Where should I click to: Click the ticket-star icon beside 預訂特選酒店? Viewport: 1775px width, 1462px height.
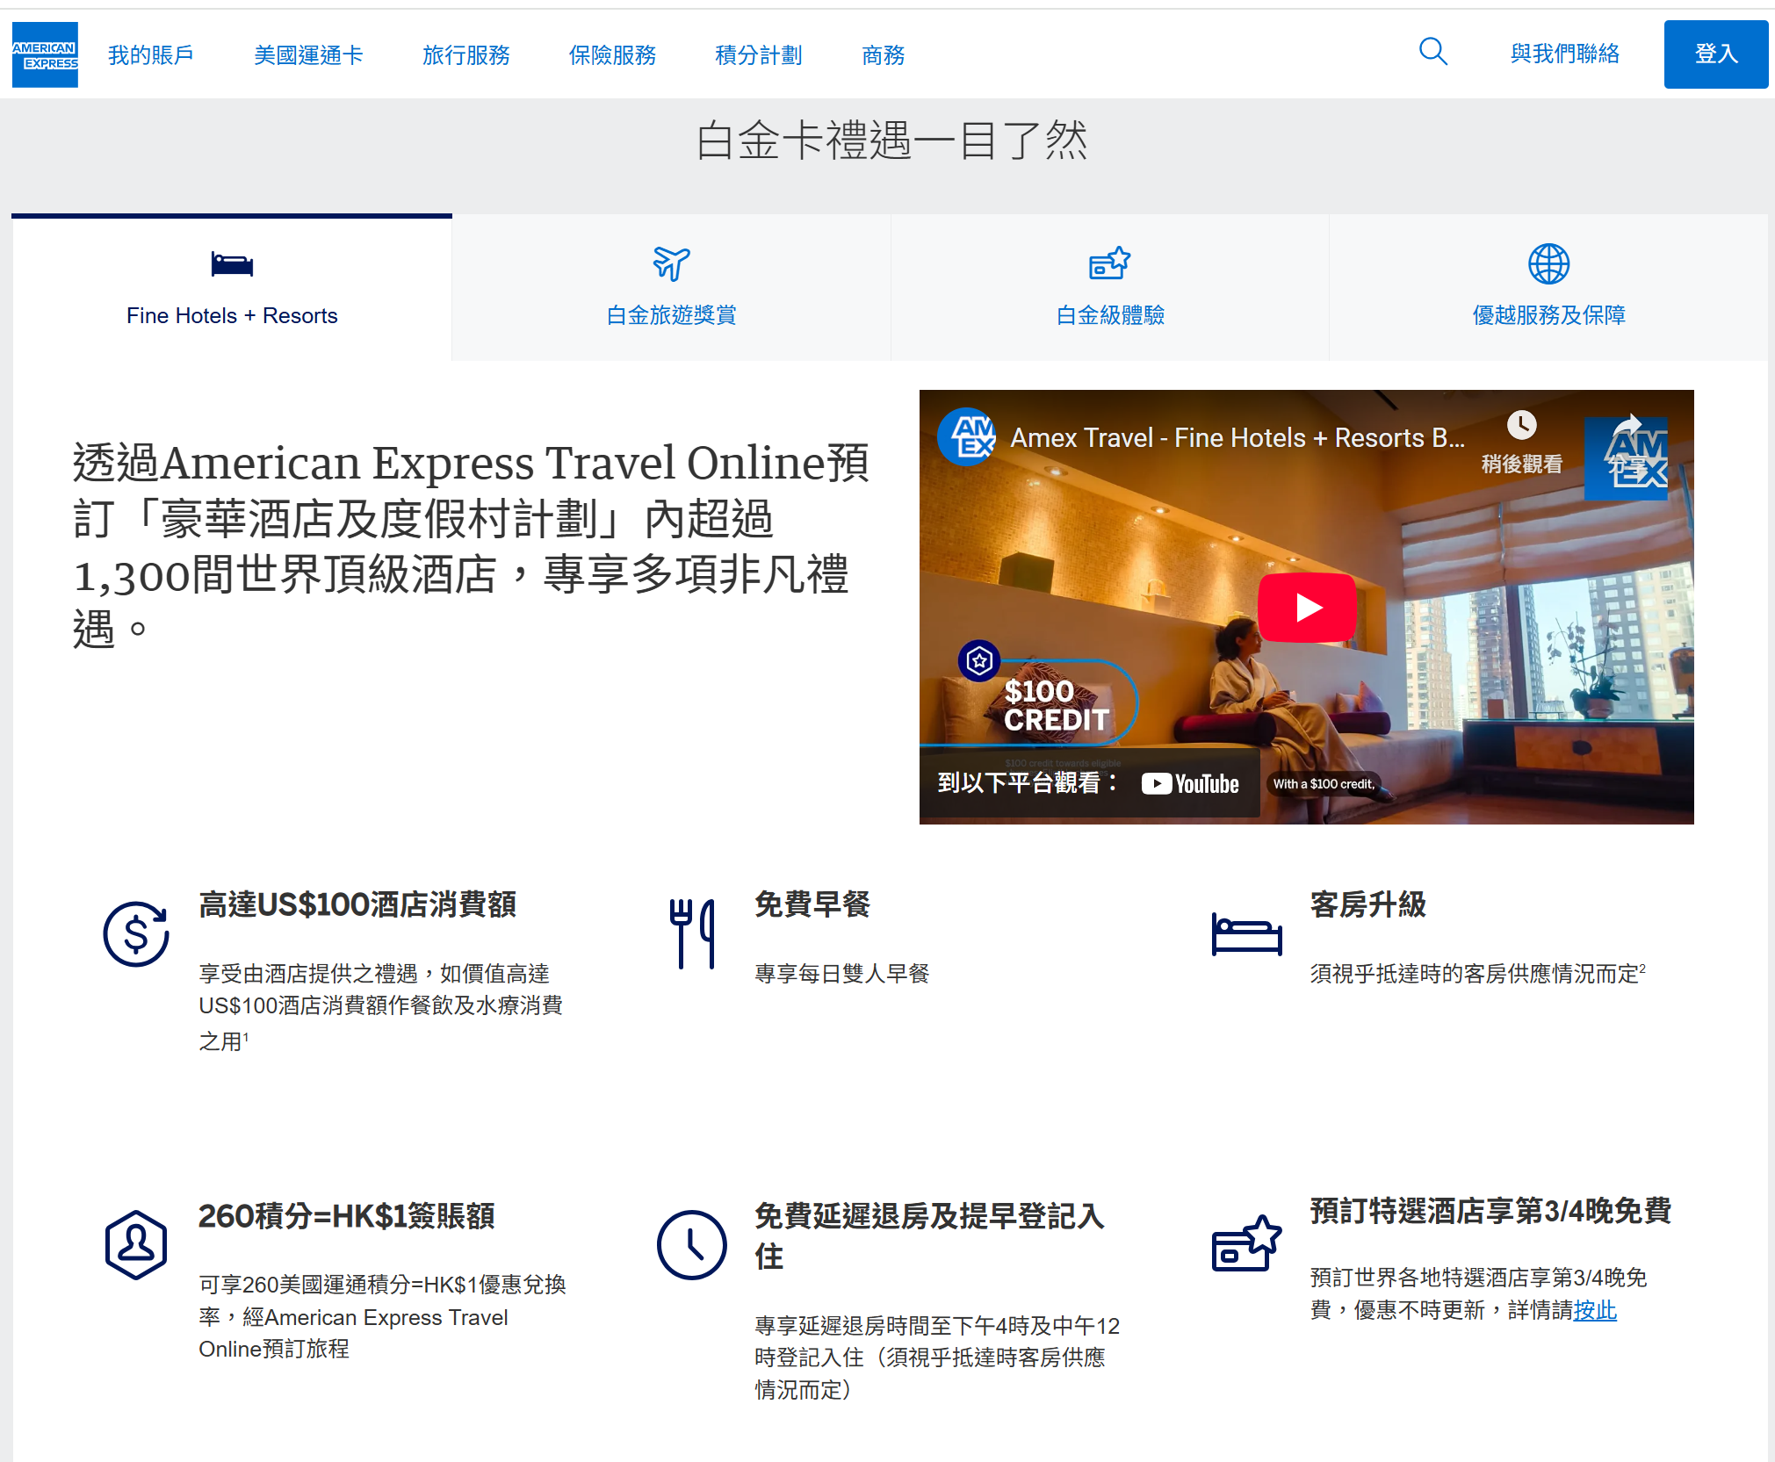(x=1246, y=1243)
